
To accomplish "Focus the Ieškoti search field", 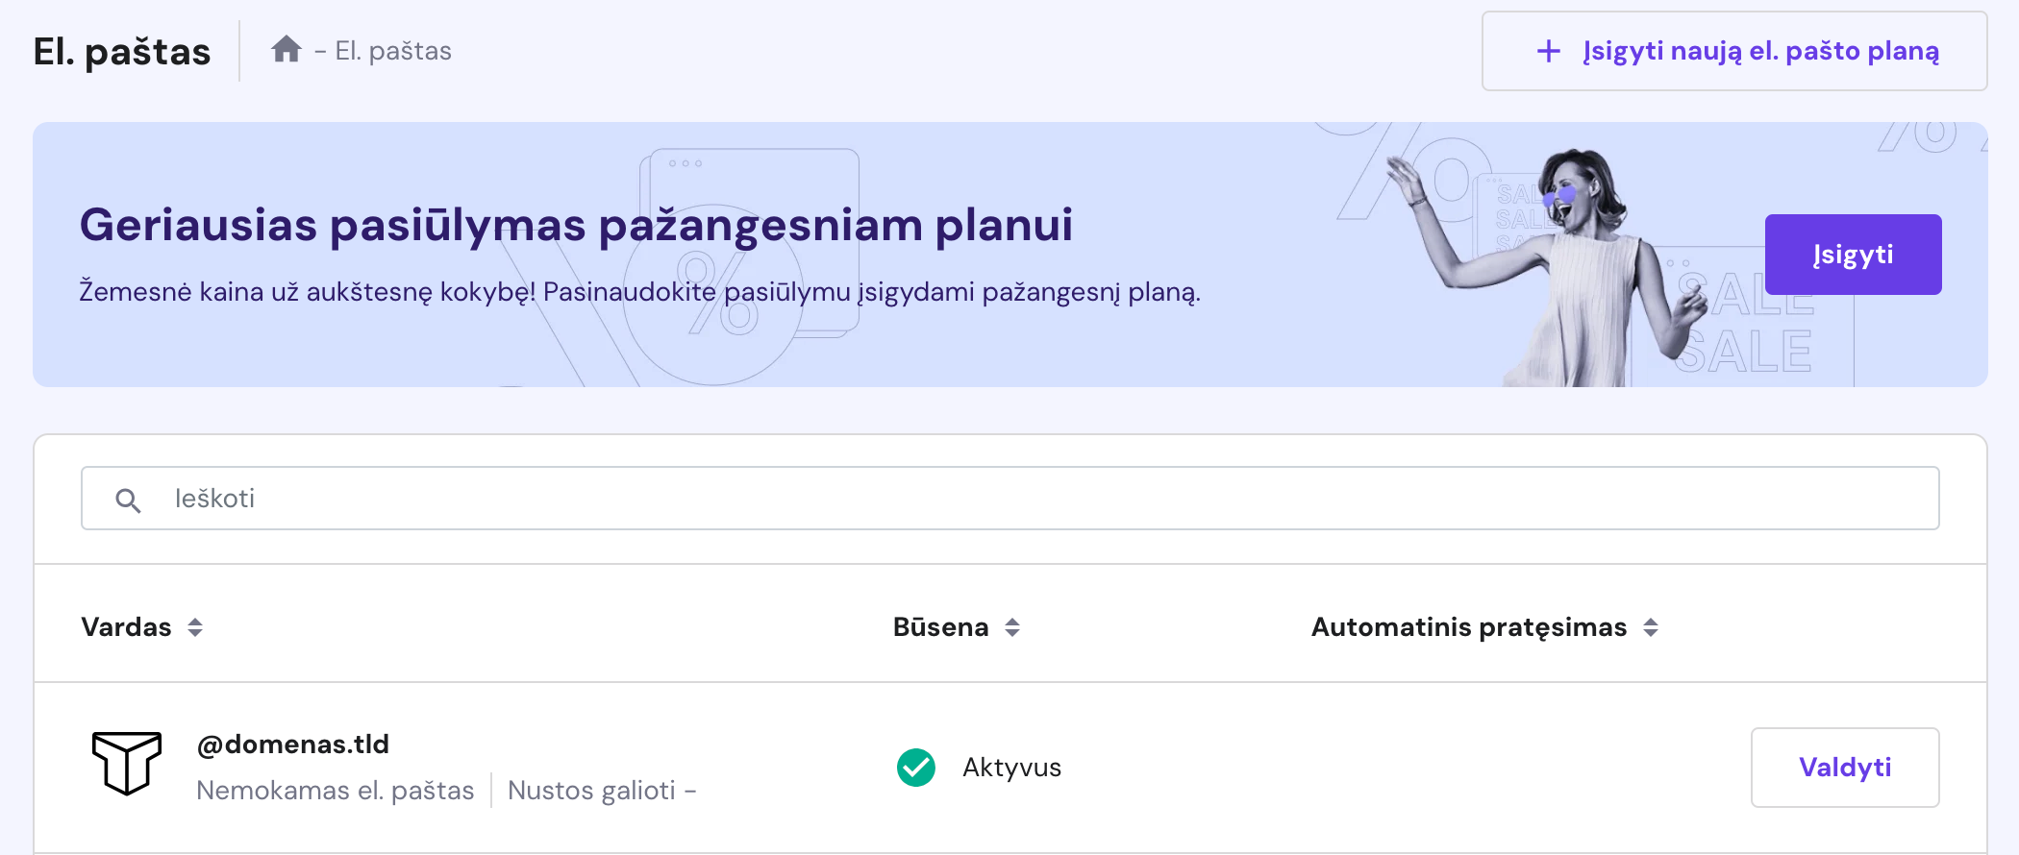I will [x=1009, y=499].
